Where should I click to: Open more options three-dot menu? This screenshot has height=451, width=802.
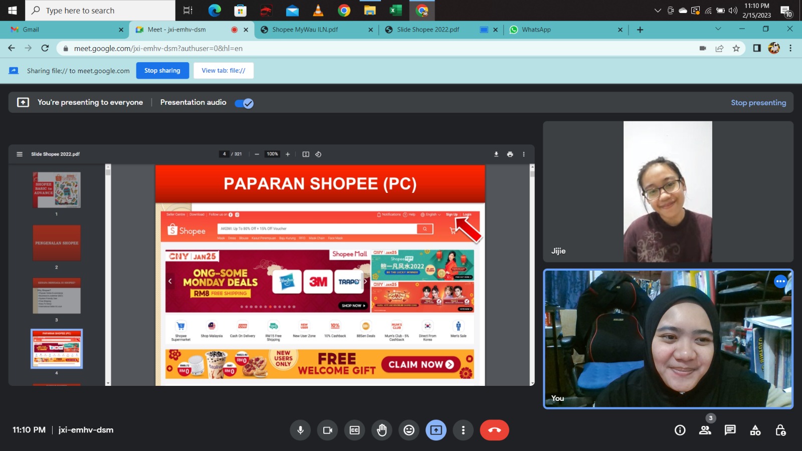[463, 430]
